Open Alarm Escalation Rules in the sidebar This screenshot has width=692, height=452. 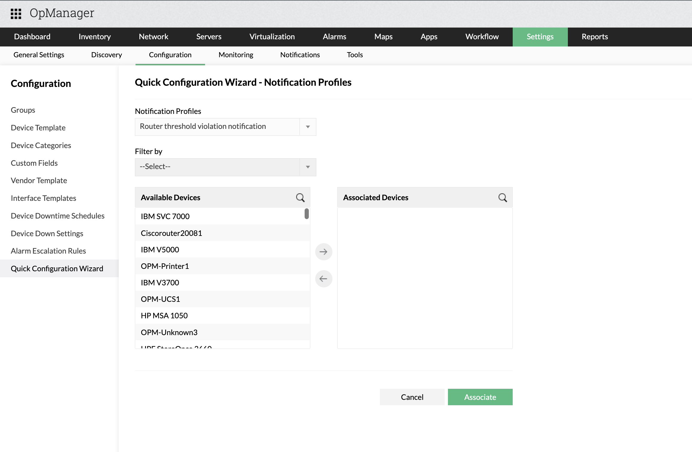[x=48, y=251]
